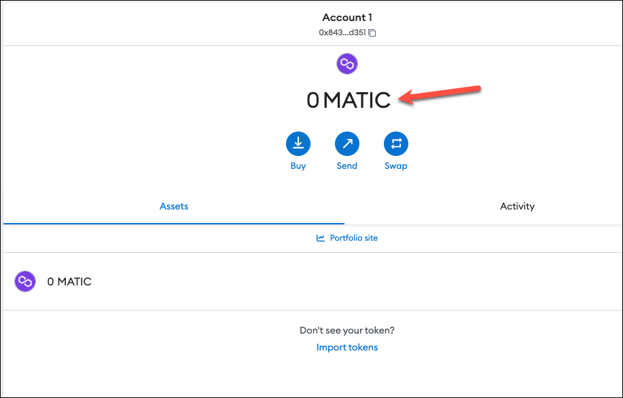Image resolution: width=623 pixels, height=398 pixels.
Task: Click the Buy label
Action: point(298,166)
